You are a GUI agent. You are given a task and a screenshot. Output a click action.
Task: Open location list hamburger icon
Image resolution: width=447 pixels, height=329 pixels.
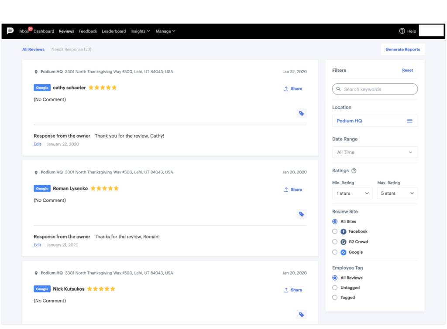(x=409, y=121)
